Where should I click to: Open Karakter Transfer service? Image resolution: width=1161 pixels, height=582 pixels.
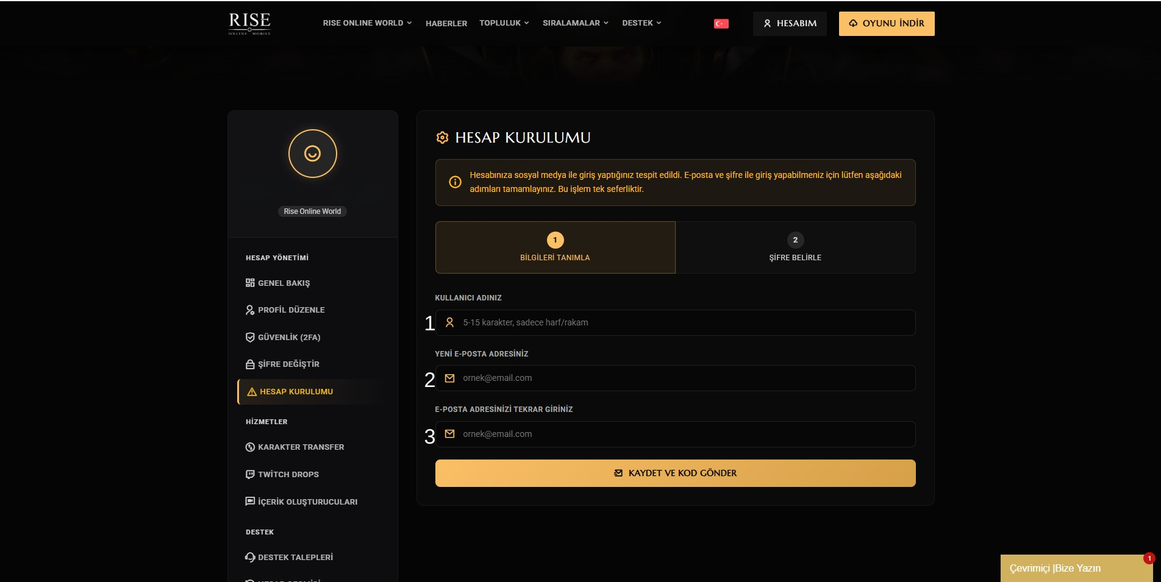coord(313,447)
